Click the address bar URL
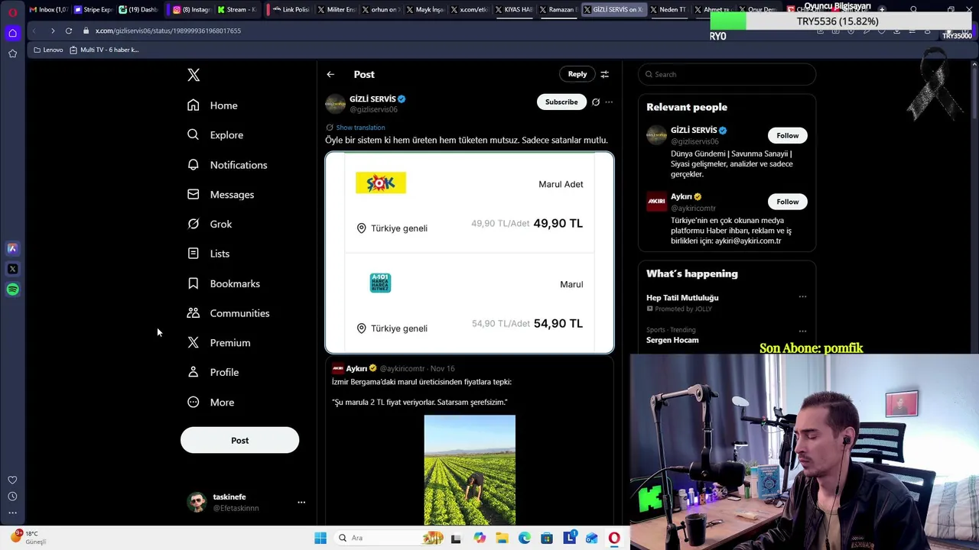Image resolution: width=979 pixels, height=550 pixels. (168, 31)
